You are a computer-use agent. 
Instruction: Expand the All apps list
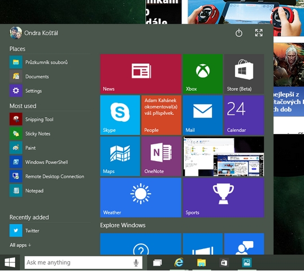click(x=20, y=245)
